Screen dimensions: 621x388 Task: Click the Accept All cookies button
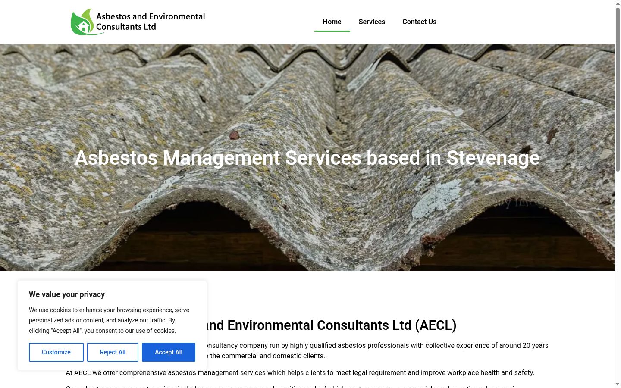point(169,352)
